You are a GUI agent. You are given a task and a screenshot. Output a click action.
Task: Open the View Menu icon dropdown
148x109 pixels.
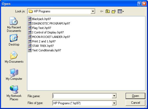pos(121,11)
